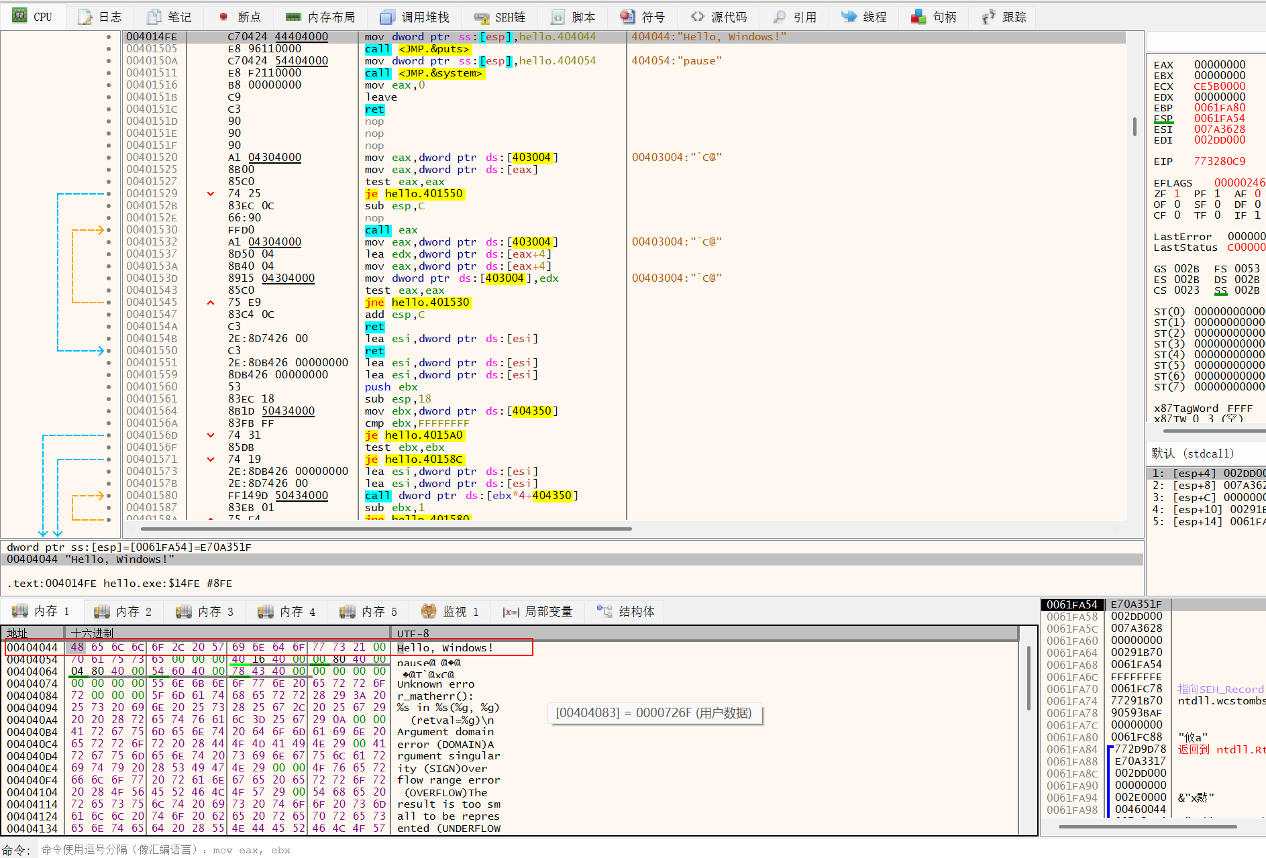
Task: Toggle breakpoint bullet at address 00401511
Action: (x=109, y=73)
